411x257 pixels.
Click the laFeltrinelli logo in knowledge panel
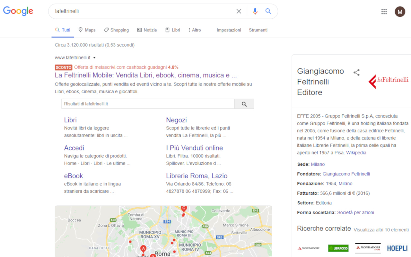tap(389, 81)
